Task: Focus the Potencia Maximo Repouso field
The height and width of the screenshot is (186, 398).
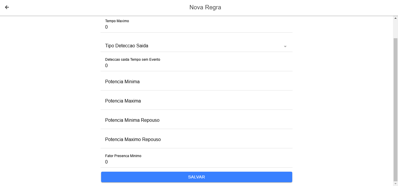Action: (196, 140)
